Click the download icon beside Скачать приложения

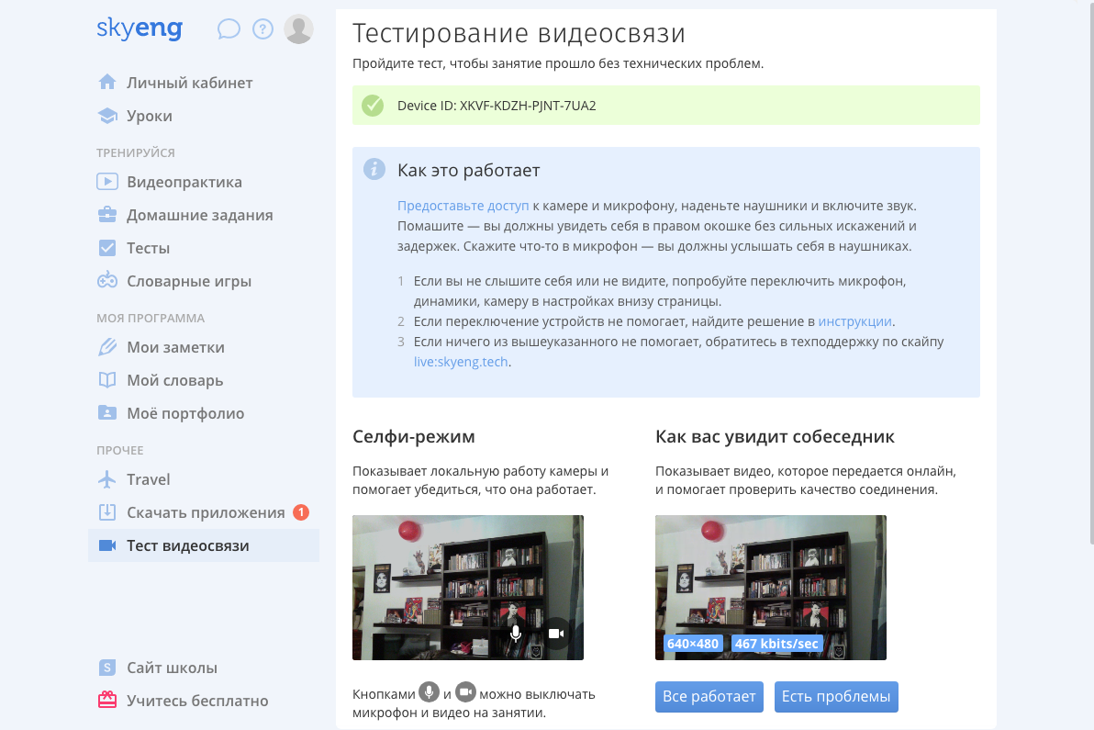coord(106,511)
